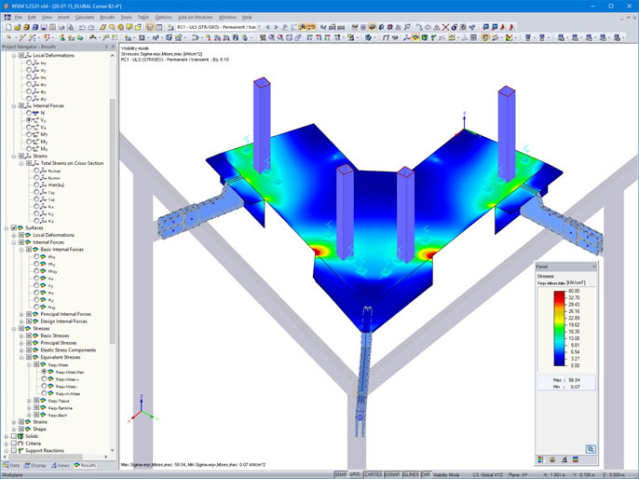
Task: Select the σeqv,Mises,Max radio button
Action: coord(44,372)
